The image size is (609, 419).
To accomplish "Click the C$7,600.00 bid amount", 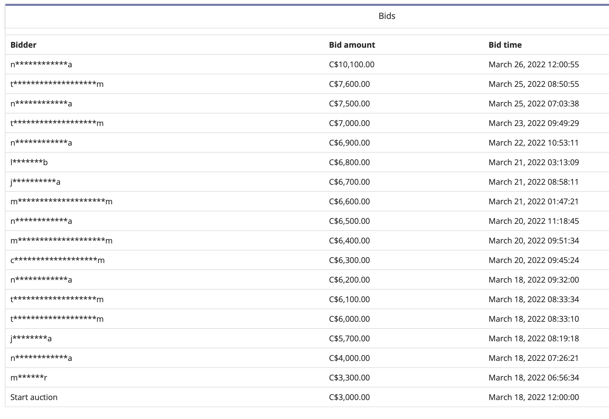I will 349,84.
